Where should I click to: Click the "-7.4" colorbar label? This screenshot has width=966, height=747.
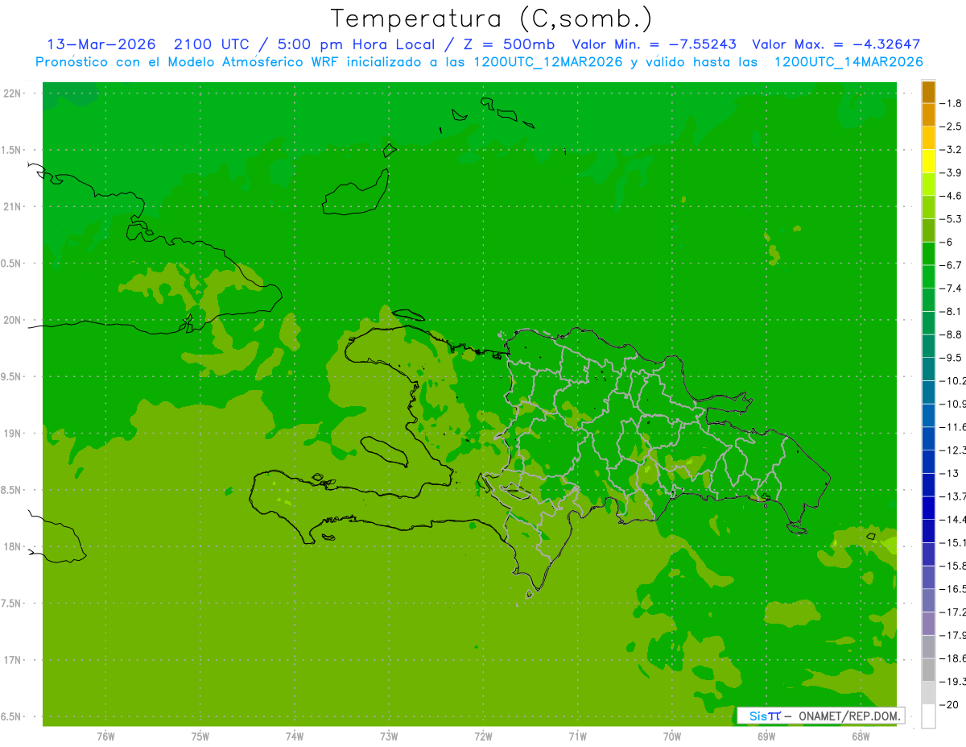click(952, 288)
